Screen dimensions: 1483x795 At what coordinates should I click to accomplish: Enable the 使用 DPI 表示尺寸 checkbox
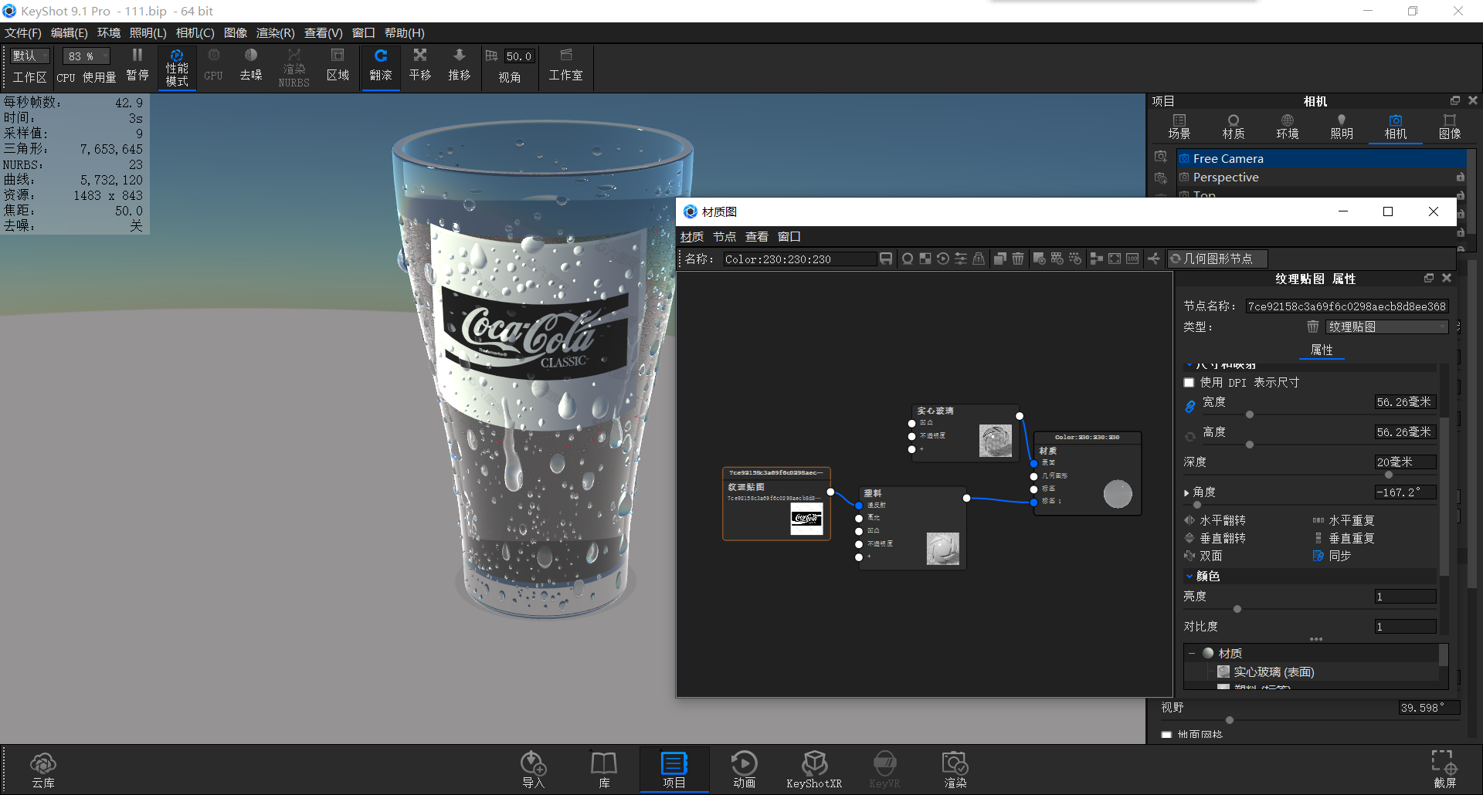1189,382
